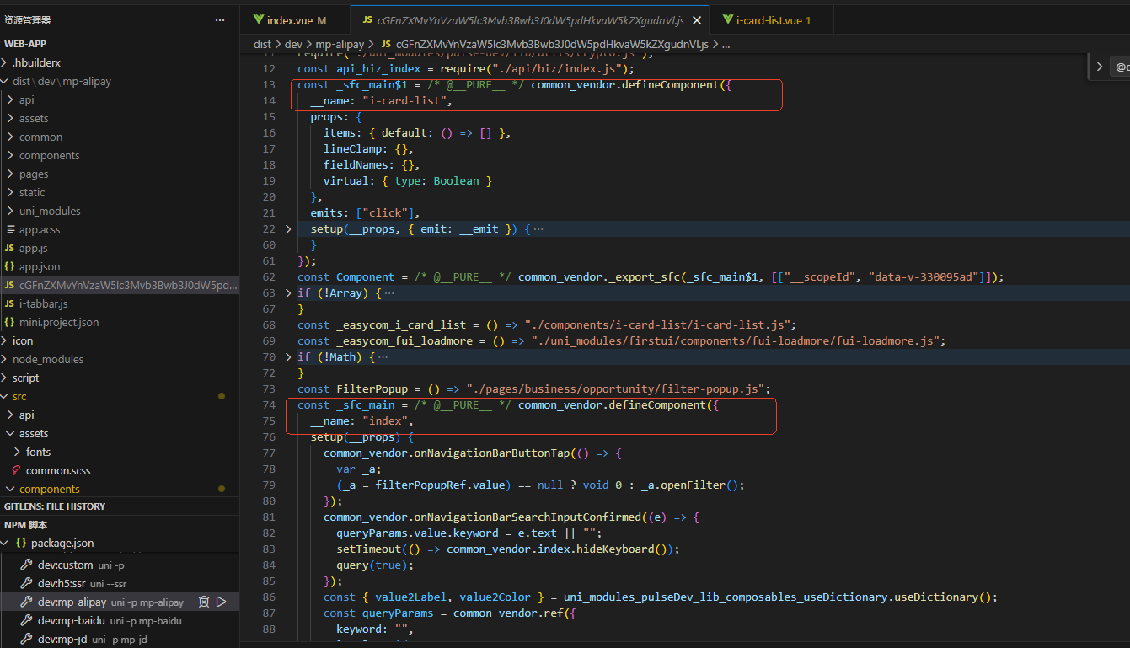Expand the GitLens File History section
1130x648 pixels.
(x=55, y=506)
